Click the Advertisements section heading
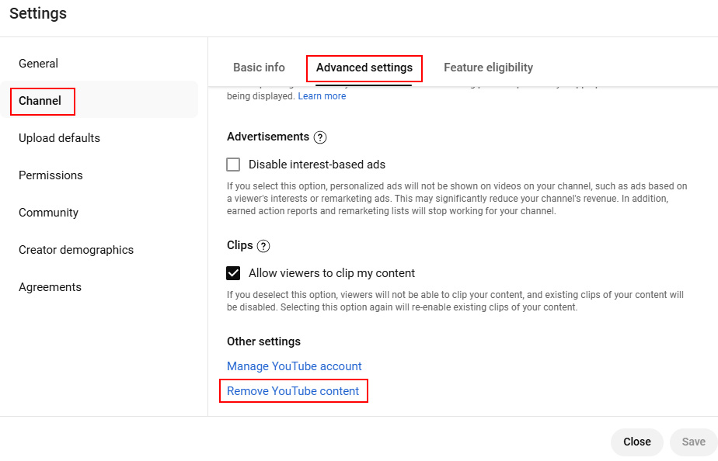The width and height of the screenshot is (718, 461). pyautogui.click(x=268, y=137)
